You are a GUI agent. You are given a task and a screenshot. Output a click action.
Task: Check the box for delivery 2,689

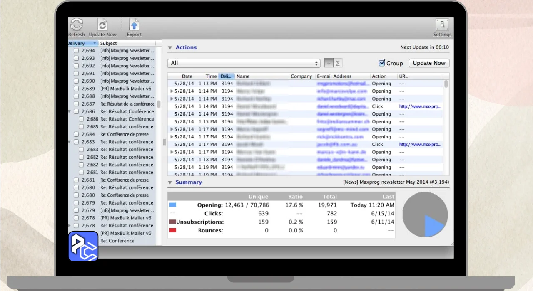[x=76, y=89]
